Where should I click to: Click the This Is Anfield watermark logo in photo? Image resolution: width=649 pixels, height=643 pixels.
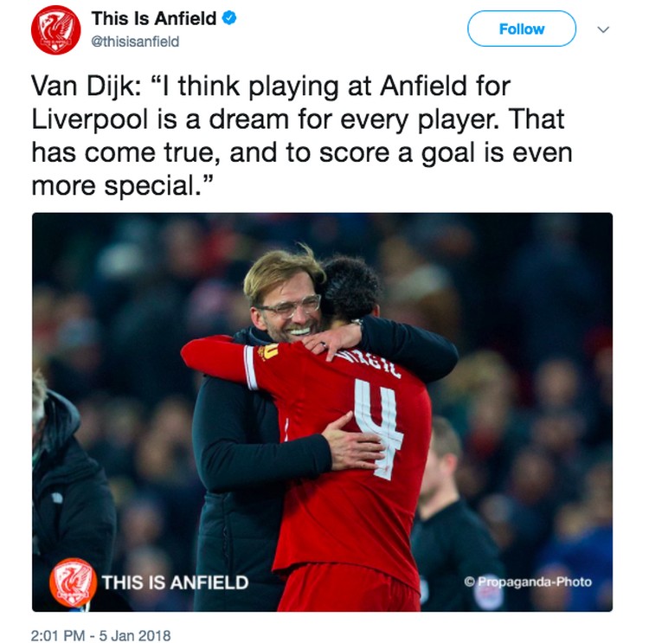73,582
